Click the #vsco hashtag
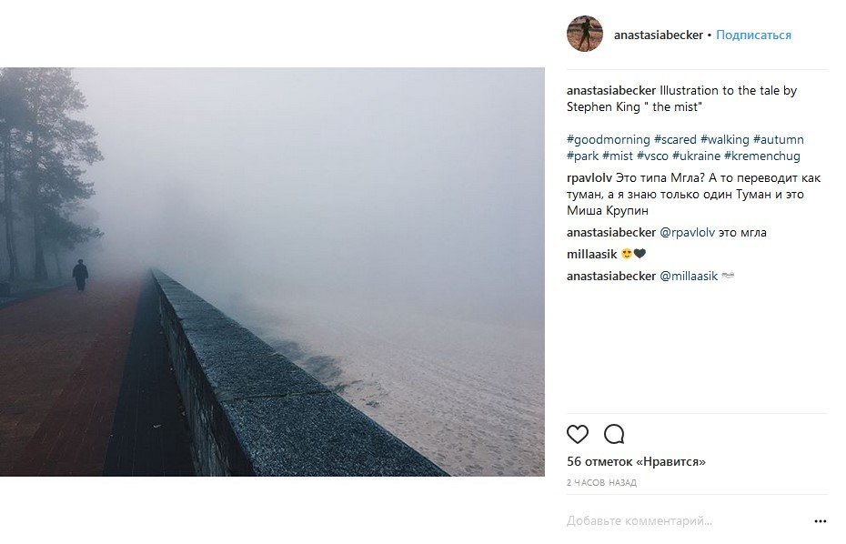The image size is (846, 544). point(652,156)
